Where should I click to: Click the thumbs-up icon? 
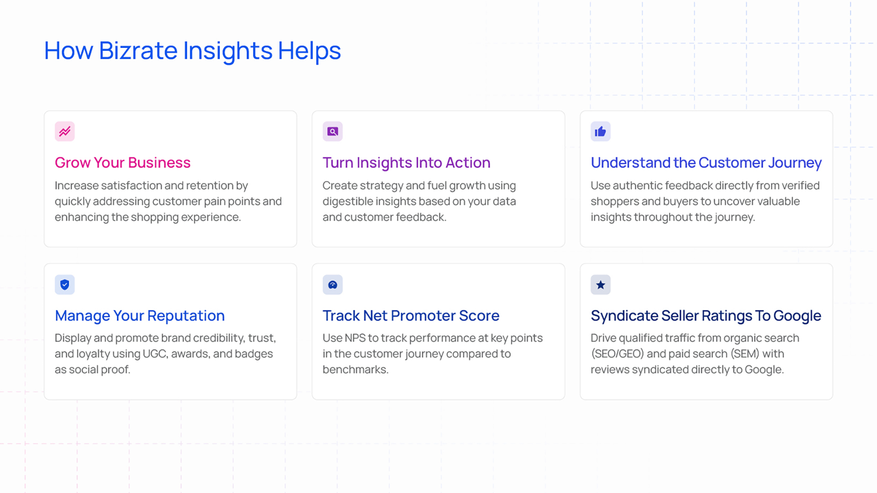click(x=600, y=131)
